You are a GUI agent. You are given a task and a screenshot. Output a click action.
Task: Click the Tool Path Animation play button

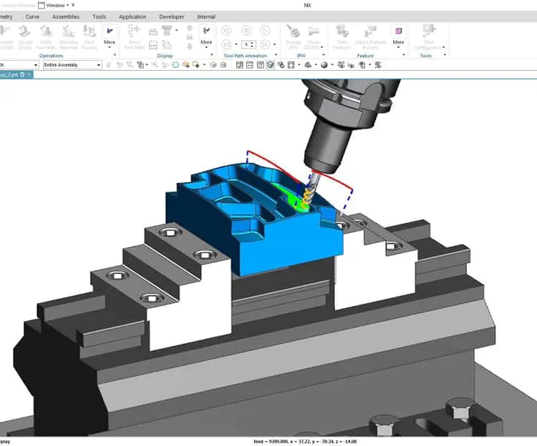click(265, 31)
